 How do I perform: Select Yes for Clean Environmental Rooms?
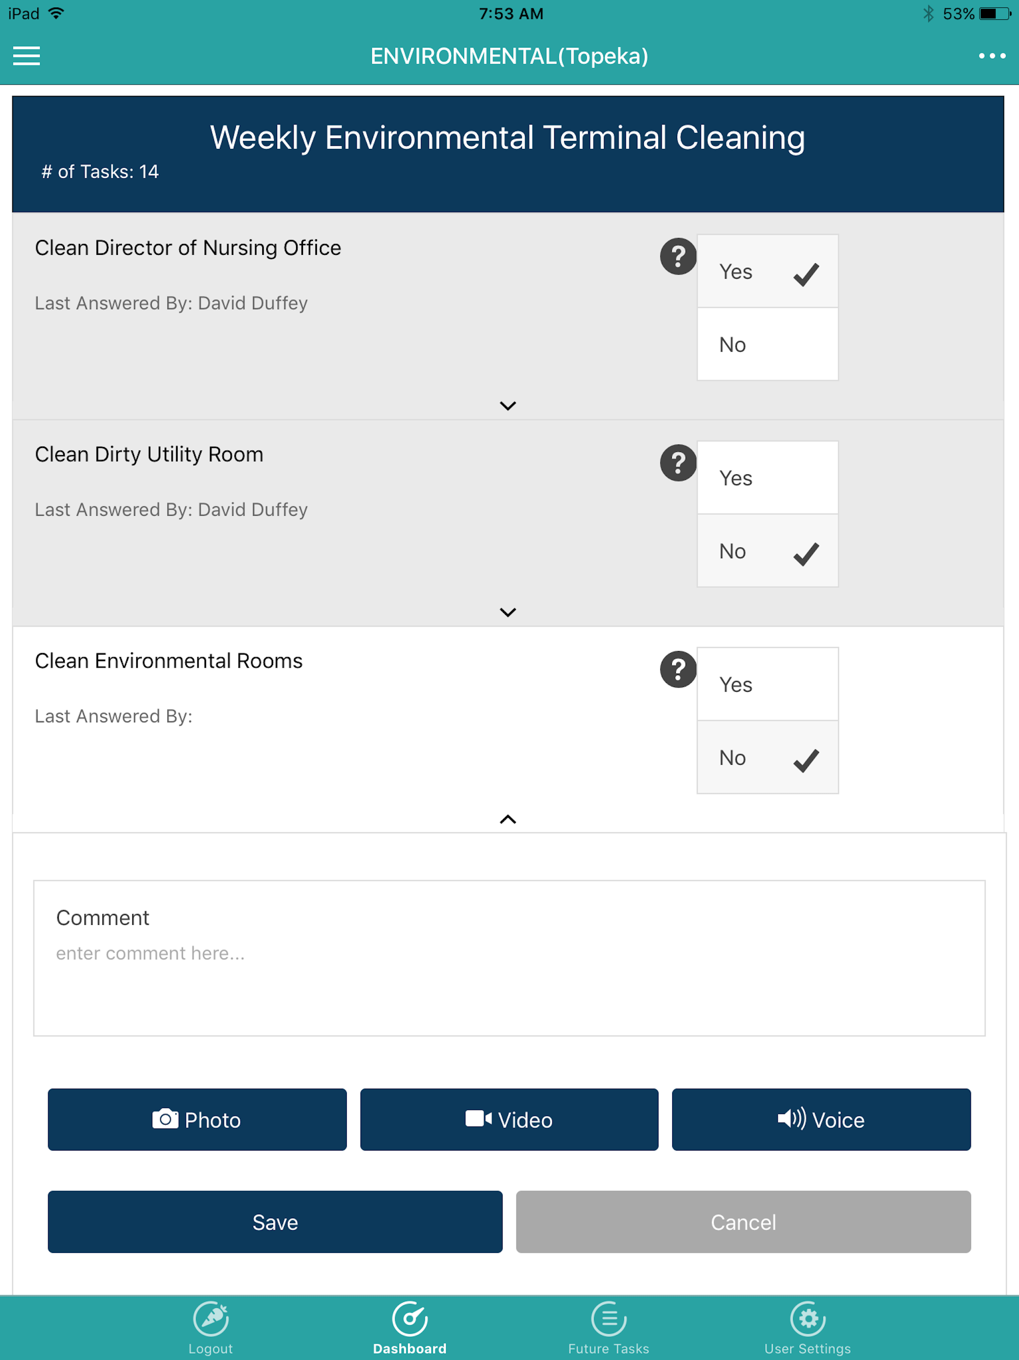pos(768,684)
